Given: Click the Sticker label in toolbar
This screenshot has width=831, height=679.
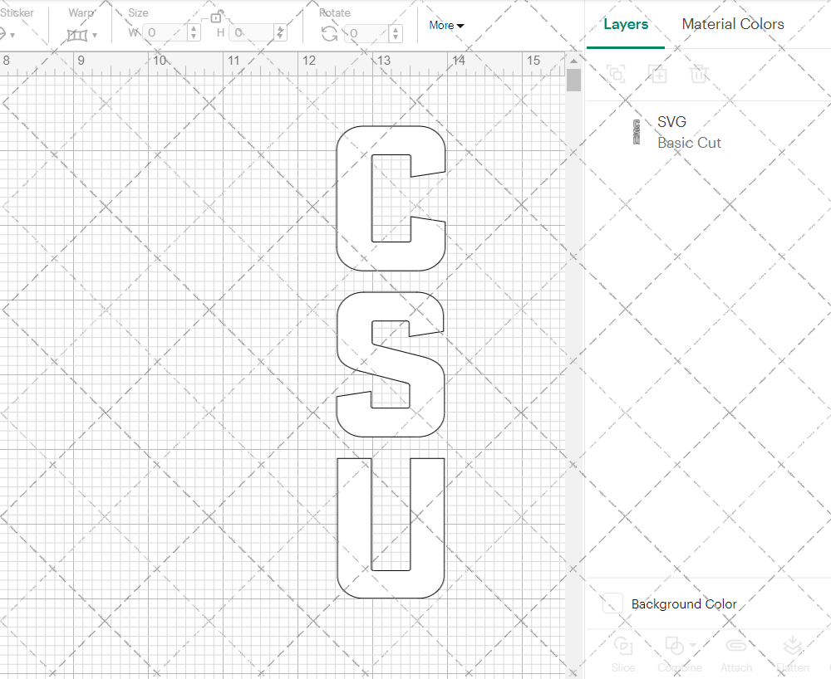Looking at the screenshot, I should (x=17, y=12).
